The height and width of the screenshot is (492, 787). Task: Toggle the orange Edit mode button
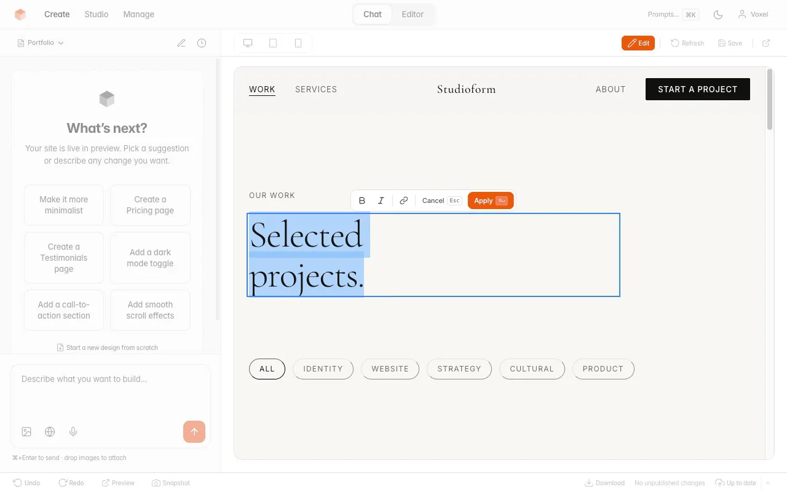pyautogui.click(x=638, y=43)
